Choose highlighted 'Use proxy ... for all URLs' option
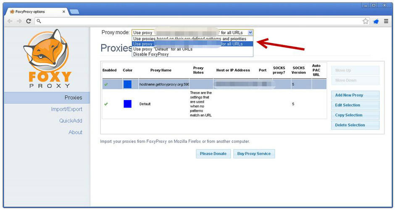 tap(192, 44)
